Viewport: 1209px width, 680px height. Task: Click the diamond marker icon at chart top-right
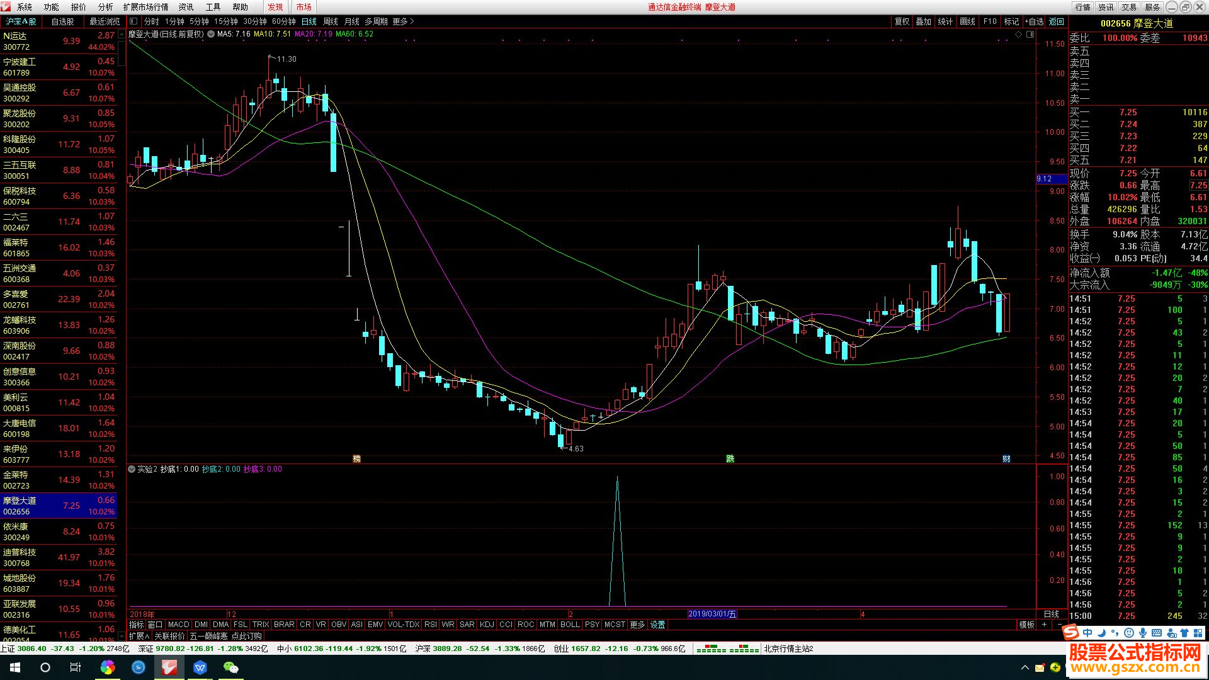[x=1018, y=34]
